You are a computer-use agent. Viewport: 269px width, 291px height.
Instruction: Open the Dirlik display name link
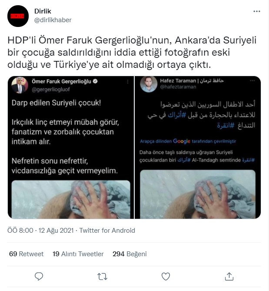43,11
